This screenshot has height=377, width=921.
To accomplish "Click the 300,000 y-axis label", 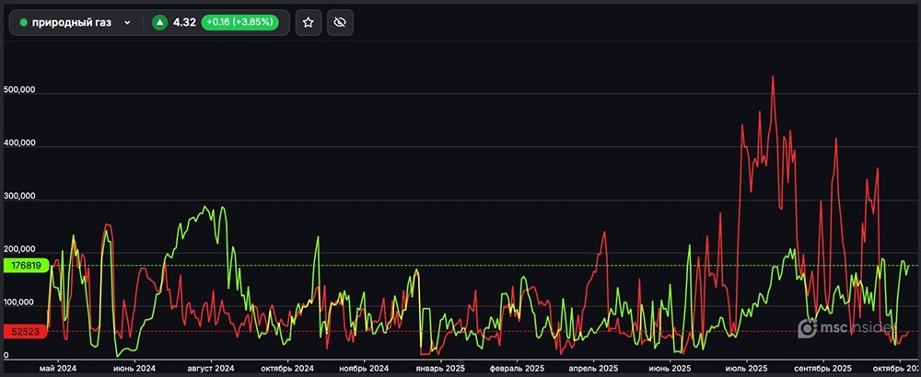I will coord(19,196).
